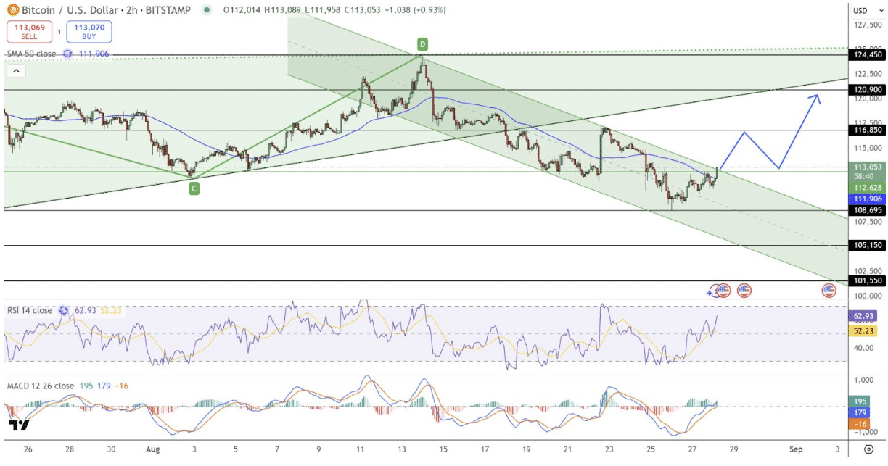Image resolution: width=888 pixels, height=466 pixels.
Task: Click the OHLC values readout in header
Action: coord(335,10)
